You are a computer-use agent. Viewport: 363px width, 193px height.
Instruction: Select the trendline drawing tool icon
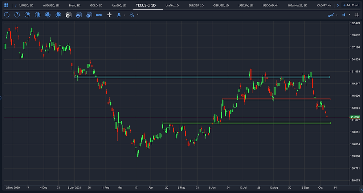coord(132,15)
